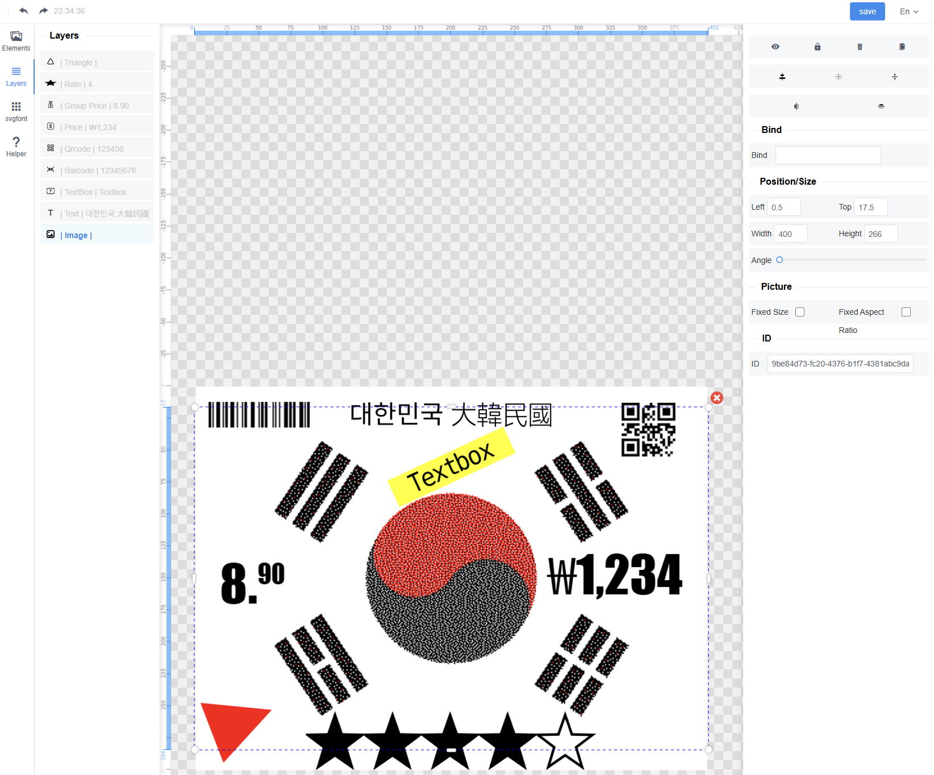Click the Bind input field

828,155
